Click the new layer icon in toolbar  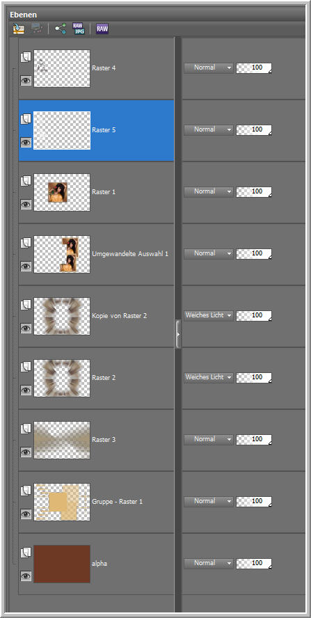pos(19,29)
